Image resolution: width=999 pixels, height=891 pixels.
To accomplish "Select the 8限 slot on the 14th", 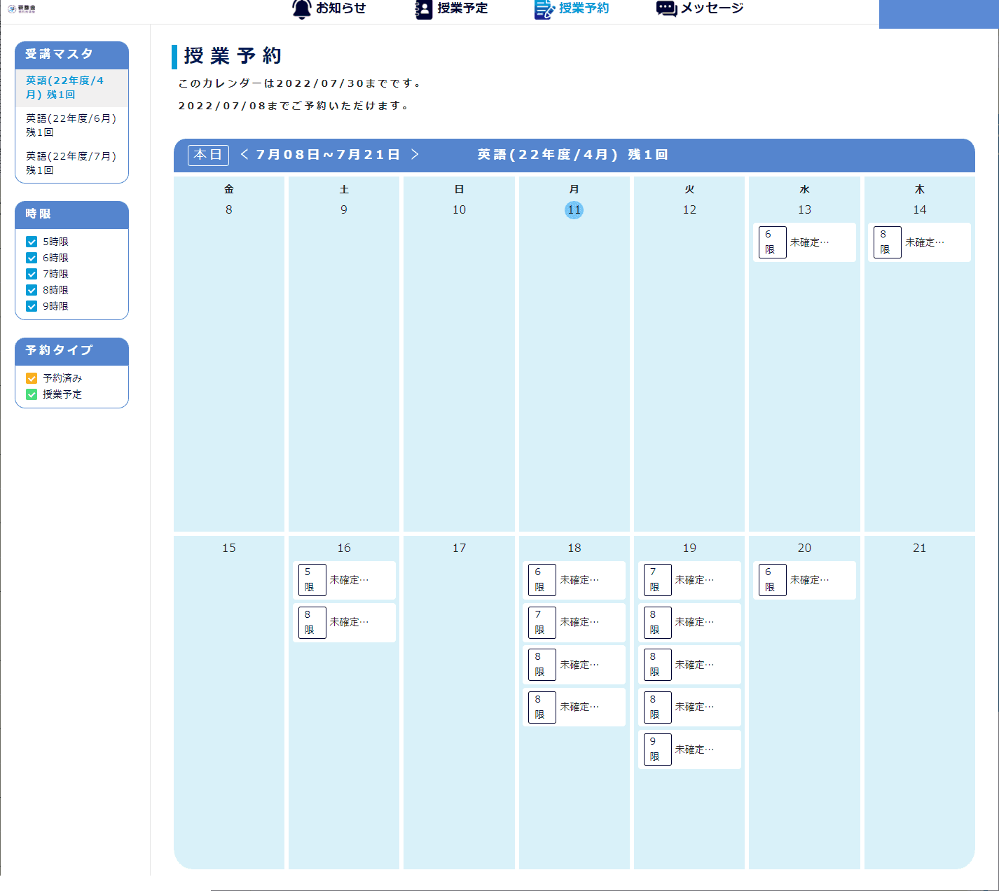I will click(x=919, y=242).
